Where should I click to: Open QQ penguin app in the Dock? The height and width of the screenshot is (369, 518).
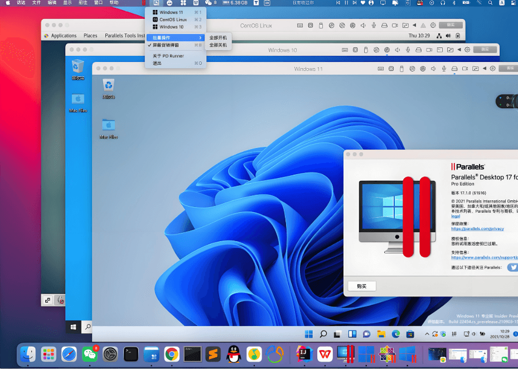(234, 354)
